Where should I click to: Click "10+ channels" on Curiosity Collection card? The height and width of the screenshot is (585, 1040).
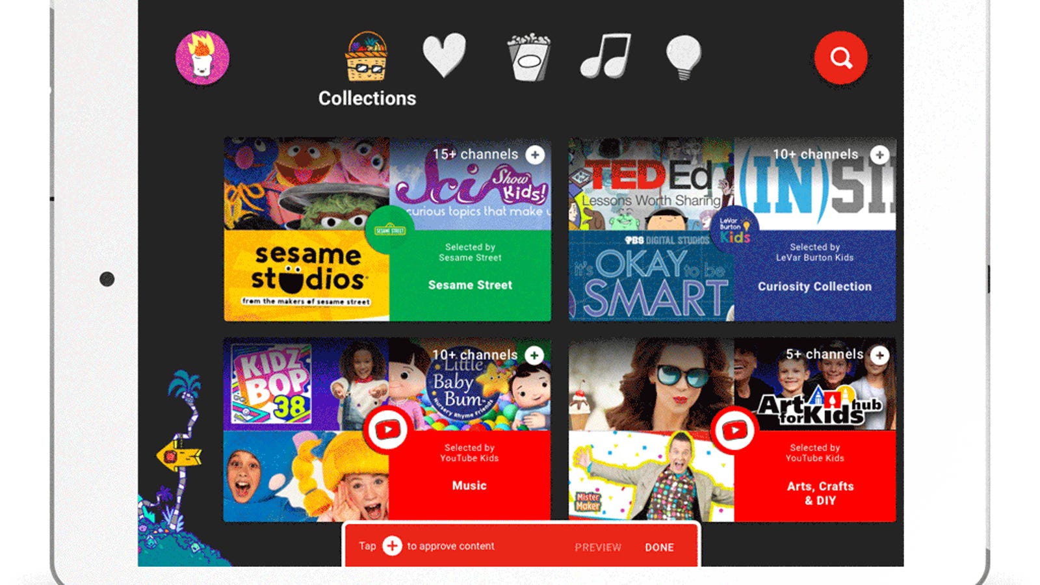tap(816, 154)
